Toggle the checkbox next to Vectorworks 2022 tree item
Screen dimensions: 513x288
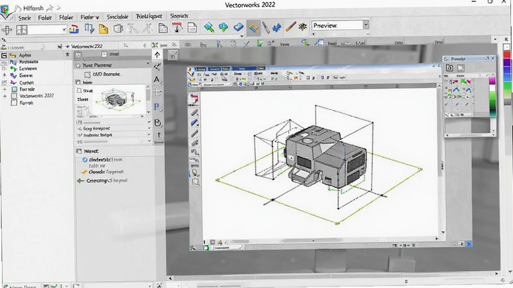(14, 95)
